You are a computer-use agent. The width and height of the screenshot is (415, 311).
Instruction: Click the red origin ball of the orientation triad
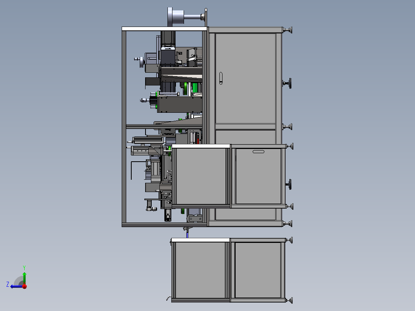(25, 286)
